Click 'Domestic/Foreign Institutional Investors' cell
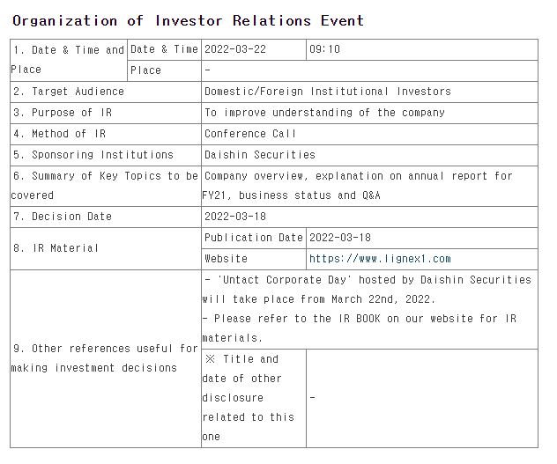Screen dimensions: 557x464 click(x=327, y=92)
